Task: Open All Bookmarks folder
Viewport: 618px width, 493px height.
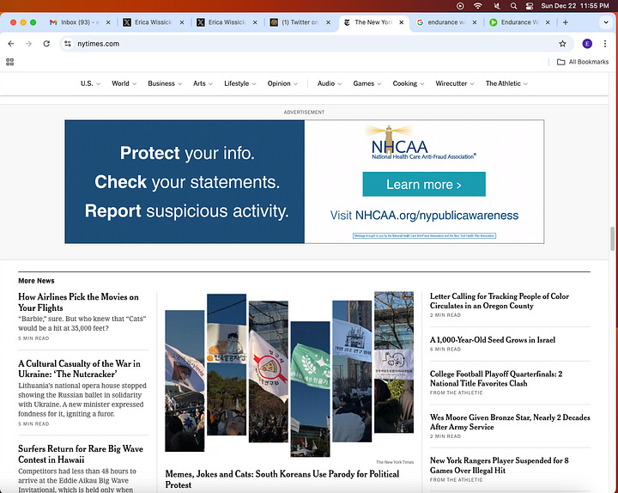Action: 583,62
